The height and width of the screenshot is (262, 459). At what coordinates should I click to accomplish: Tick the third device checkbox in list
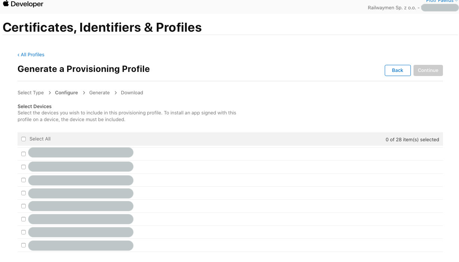pos(24,180)
